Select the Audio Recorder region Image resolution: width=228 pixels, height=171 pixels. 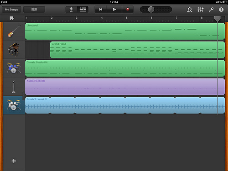125,87
